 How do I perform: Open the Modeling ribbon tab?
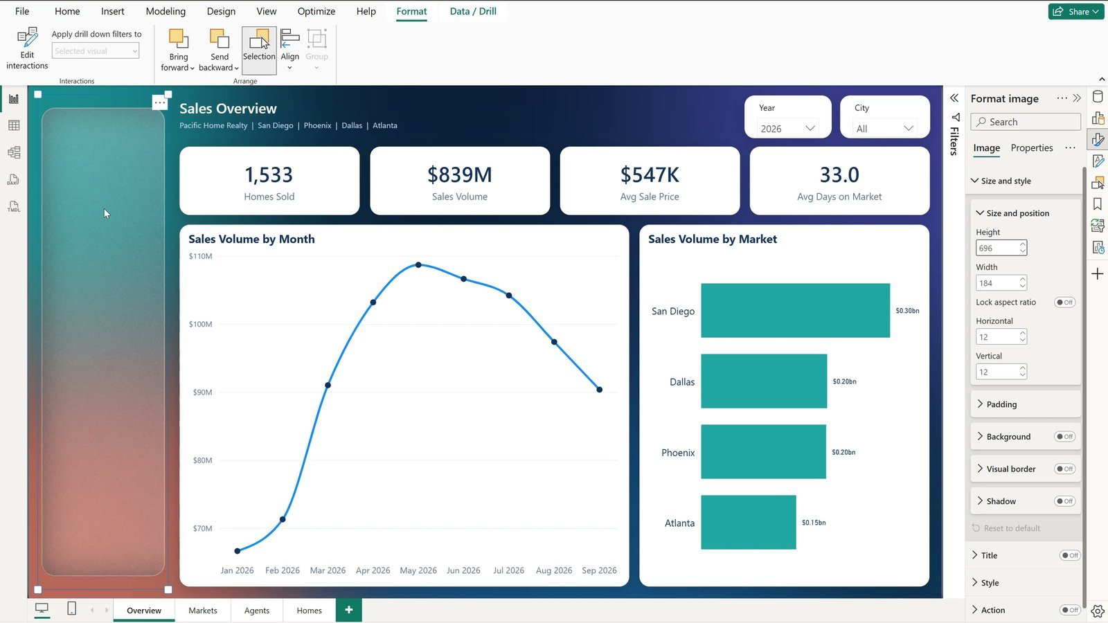click(166, 11)
